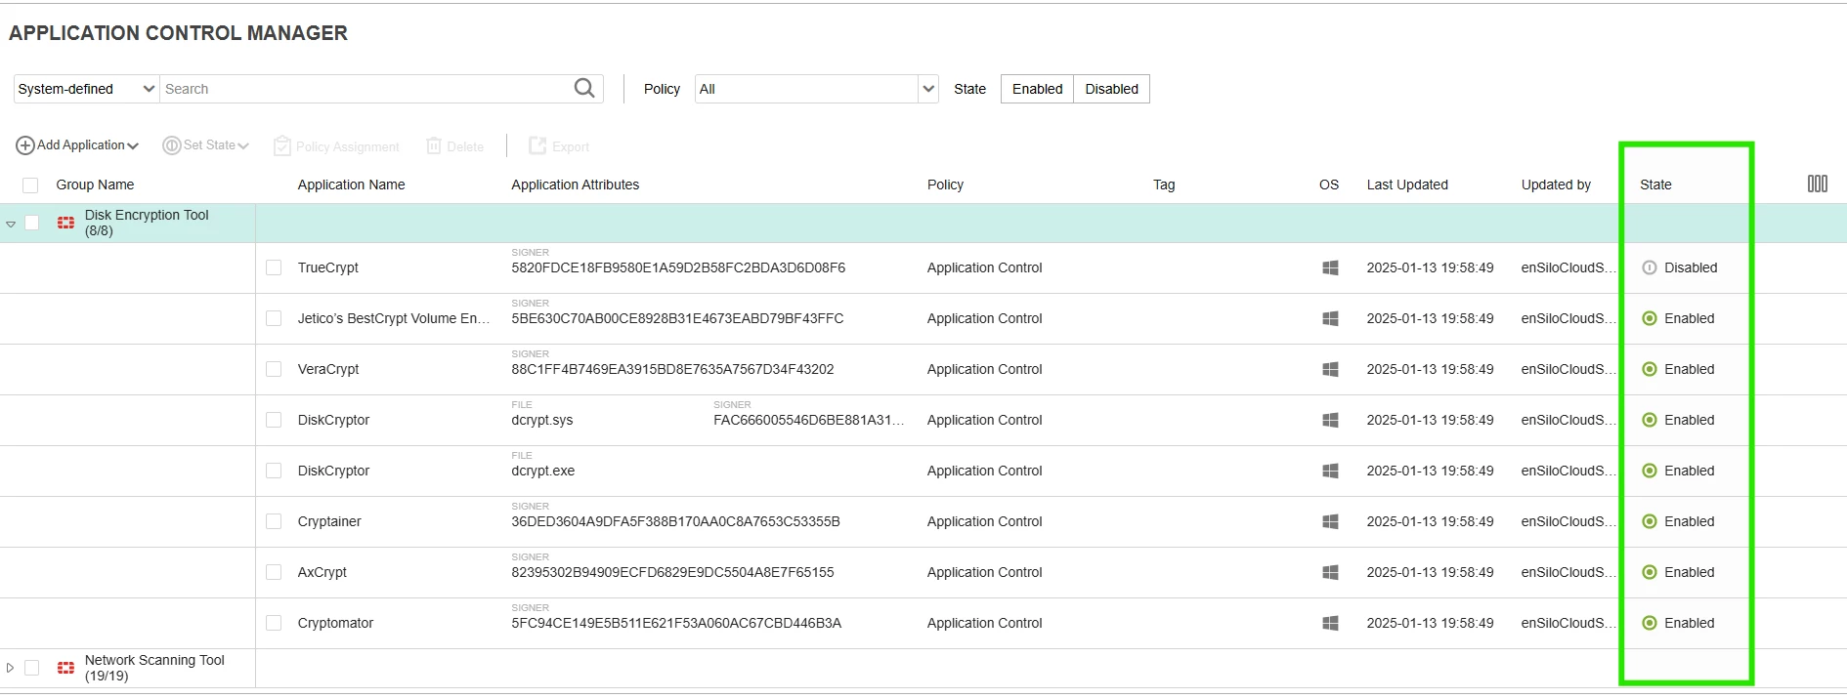Image resolution: width=1847 pixels, height=698 pixels.
Task: Open the Set State dropdown
Action: pos(205,145)
